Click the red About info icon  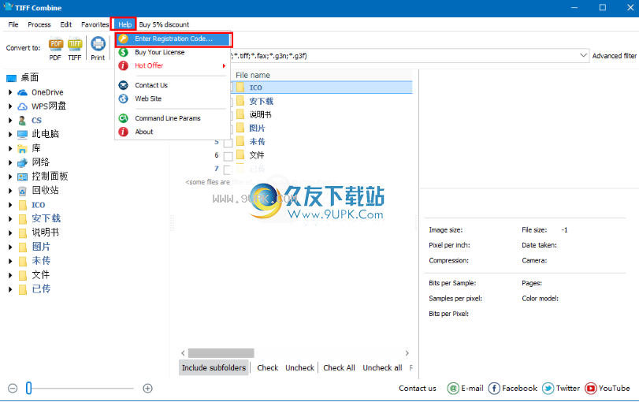124,132
